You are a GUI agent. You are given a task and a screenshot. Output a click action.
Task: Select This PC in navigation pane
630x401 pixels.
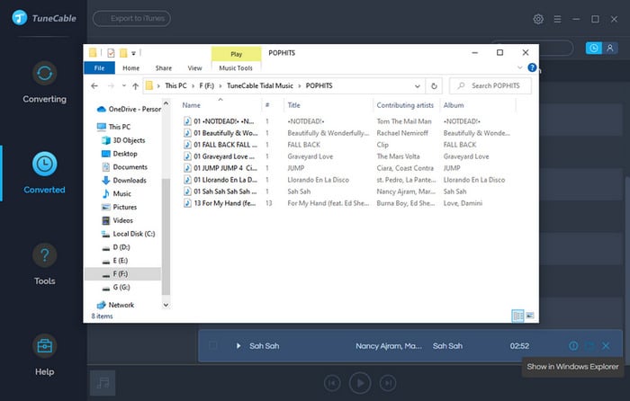[113, 127]
